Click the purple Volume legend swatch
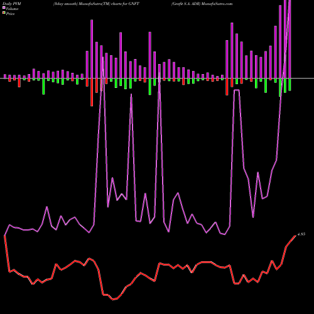The height and width of the screenshot is (314, 314). click(4, 8)
